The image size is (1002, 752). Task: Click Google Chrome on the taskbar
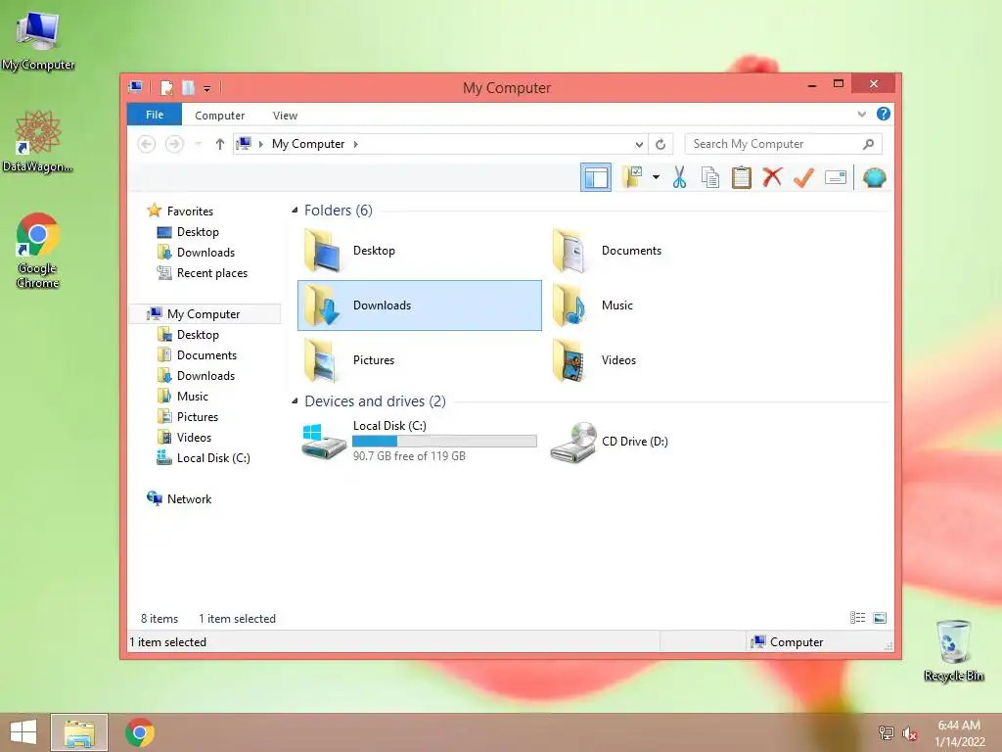coord(140,732)
